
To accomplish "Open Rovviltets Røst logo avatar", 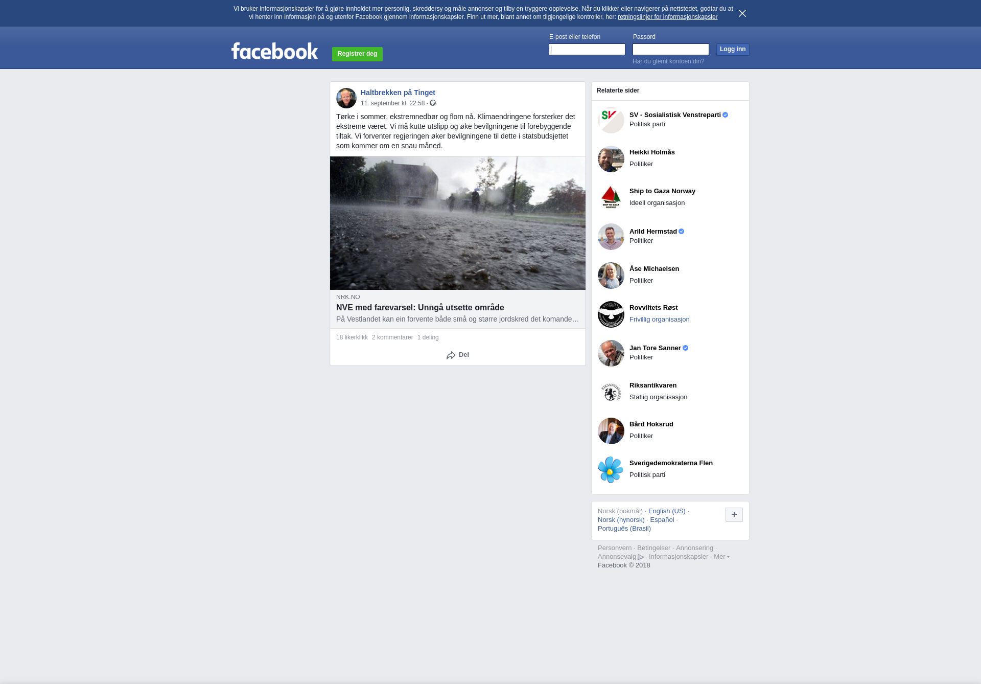I will (x=611, y=314).
